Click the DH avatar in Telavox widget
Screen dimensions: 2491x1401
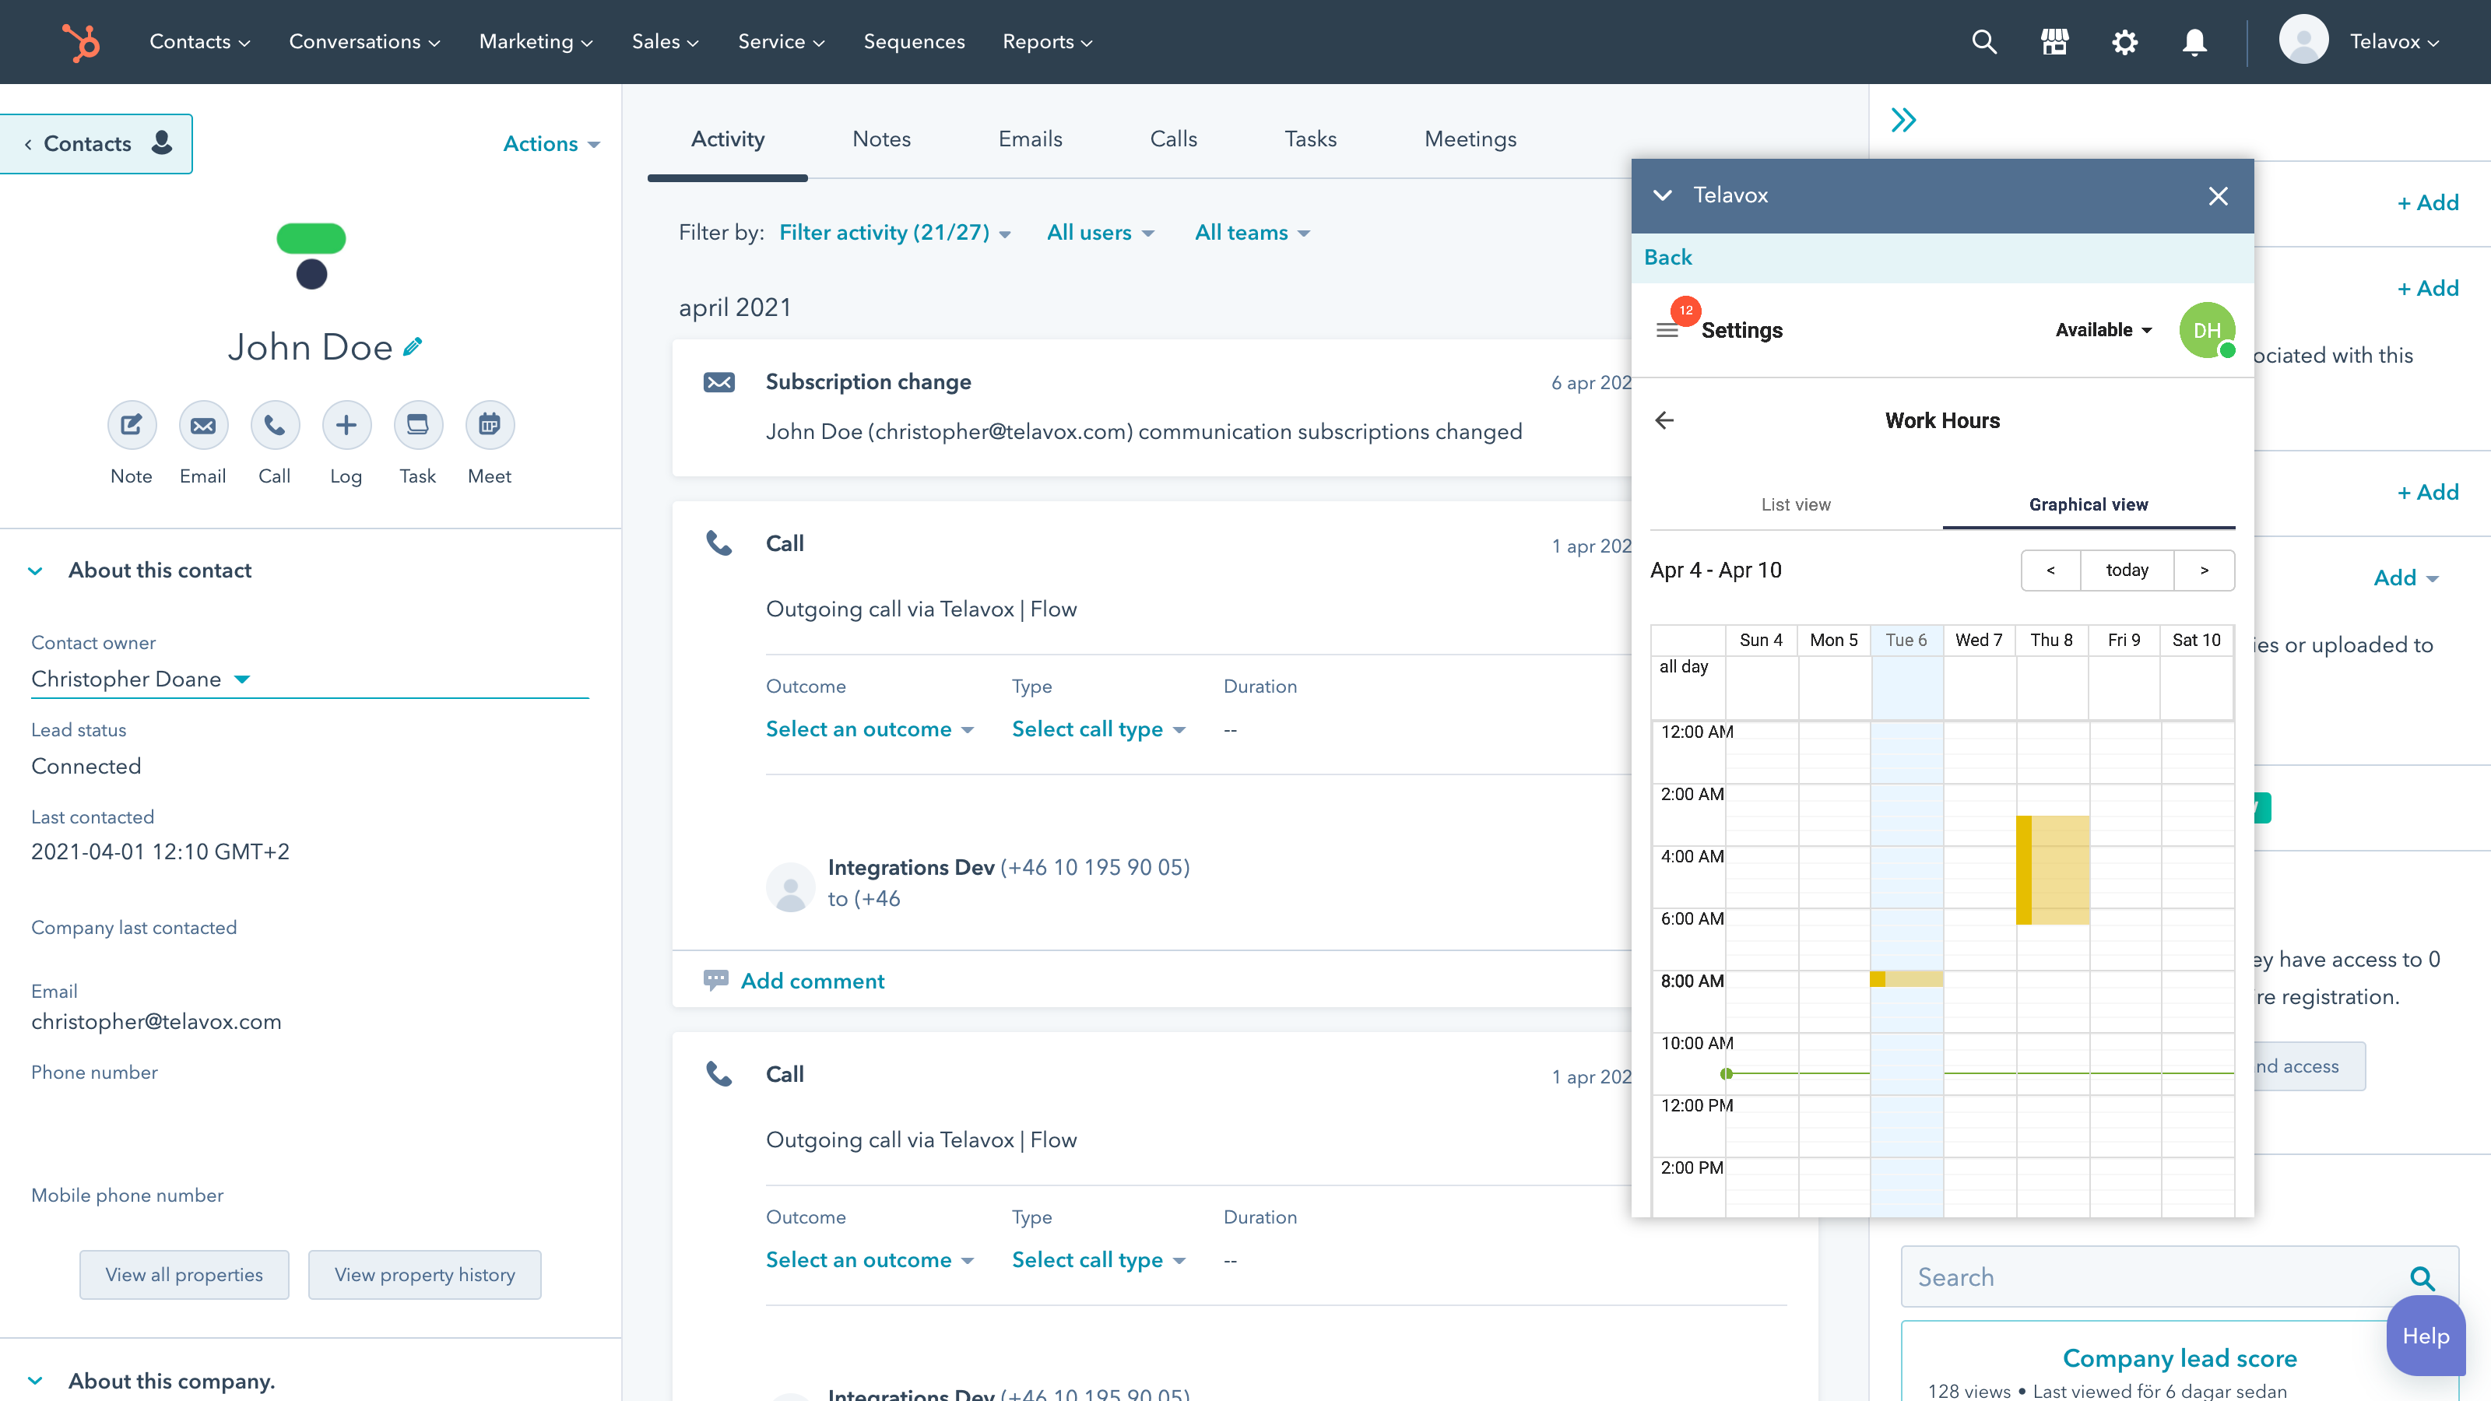2207,330
